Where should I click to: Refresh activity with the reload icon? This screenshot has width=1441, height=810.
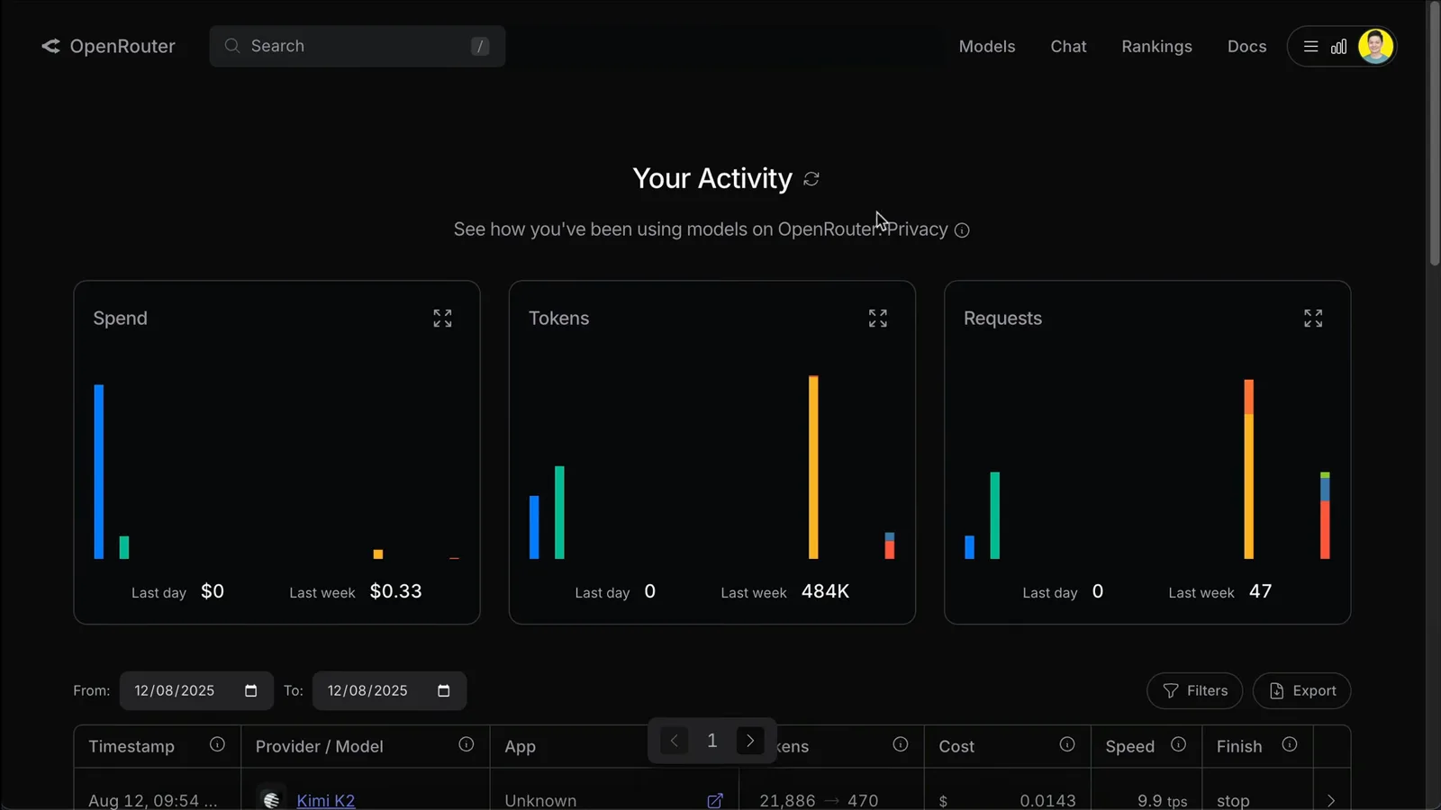pyautogui.click(x=811, y=179)
